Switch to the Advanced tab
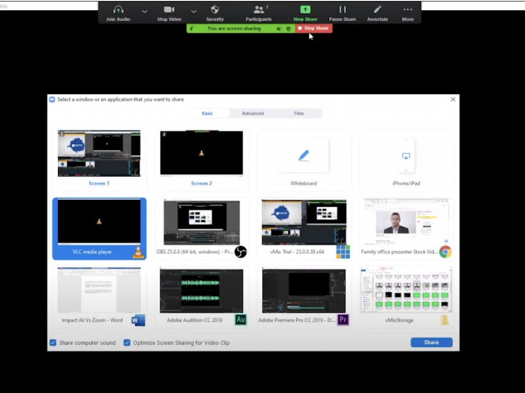Image resolution: width=525 pixels, height=393 pixels. (x=253, y=113)
